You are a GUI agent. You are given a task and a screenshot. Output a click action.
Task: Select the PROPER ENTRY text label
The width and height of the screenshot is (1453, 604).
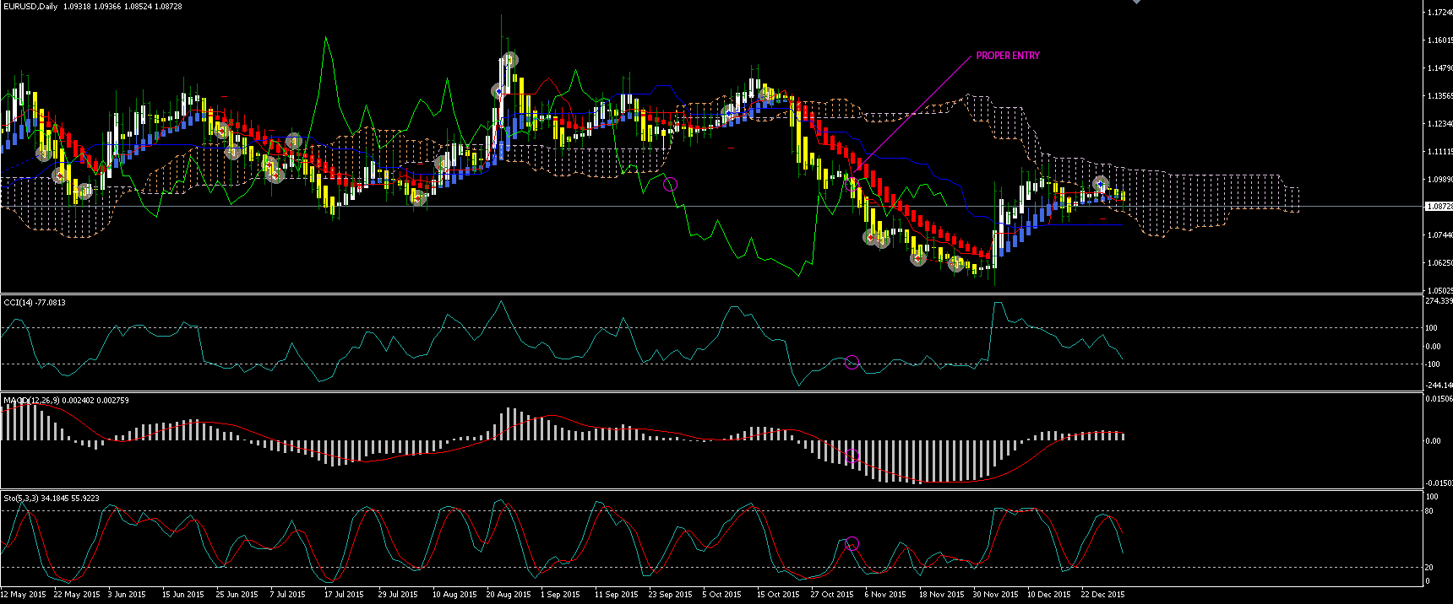point(1008,56)
